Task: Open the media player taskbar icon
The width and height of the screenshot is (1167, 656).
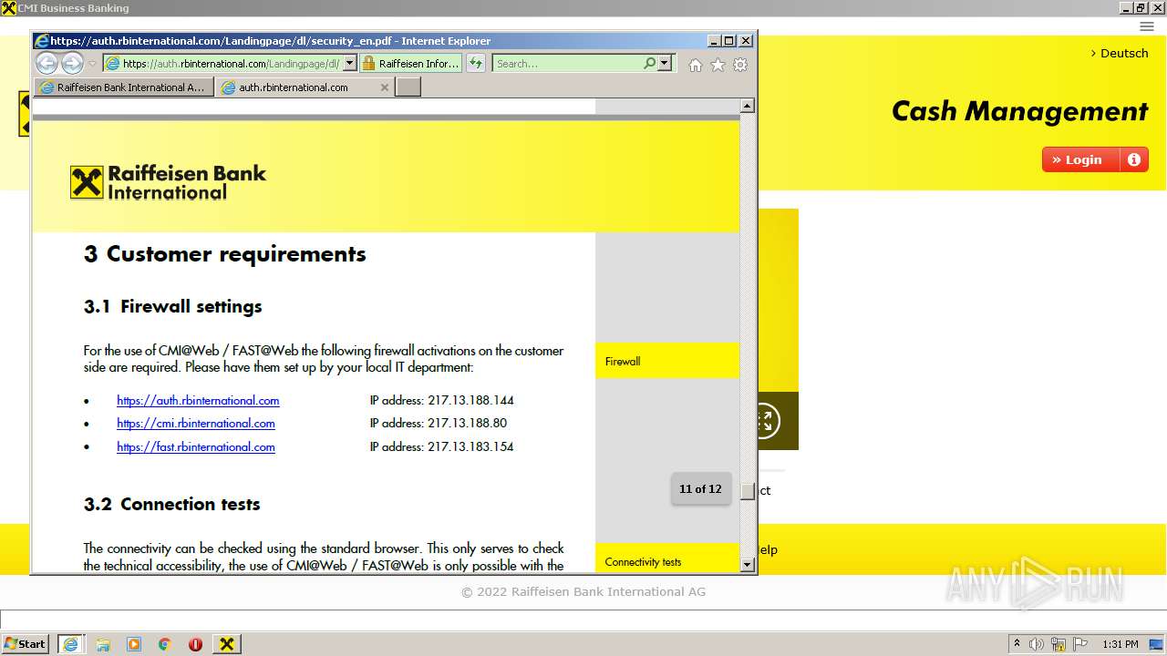Action: tap(134, 644)
